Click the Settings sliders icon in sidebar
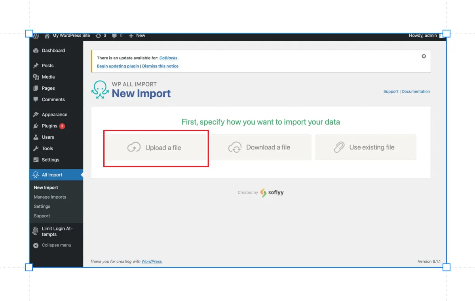The image size is (475, 301). point(36,160)
